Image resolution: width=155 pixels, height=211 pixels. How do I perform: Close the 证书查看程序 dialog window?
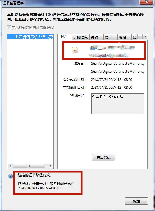[x=146, y=2]
